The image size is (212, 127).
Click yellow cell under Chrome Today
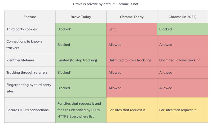(x=132, y=110)
